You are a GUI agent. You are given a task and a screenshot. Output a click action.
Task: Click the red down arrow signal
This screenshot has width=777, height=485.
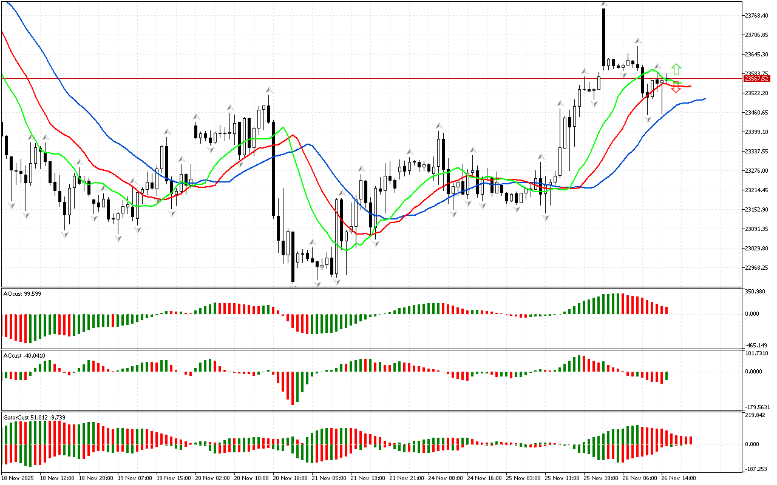pyautogui.click(x=676, y=87)
